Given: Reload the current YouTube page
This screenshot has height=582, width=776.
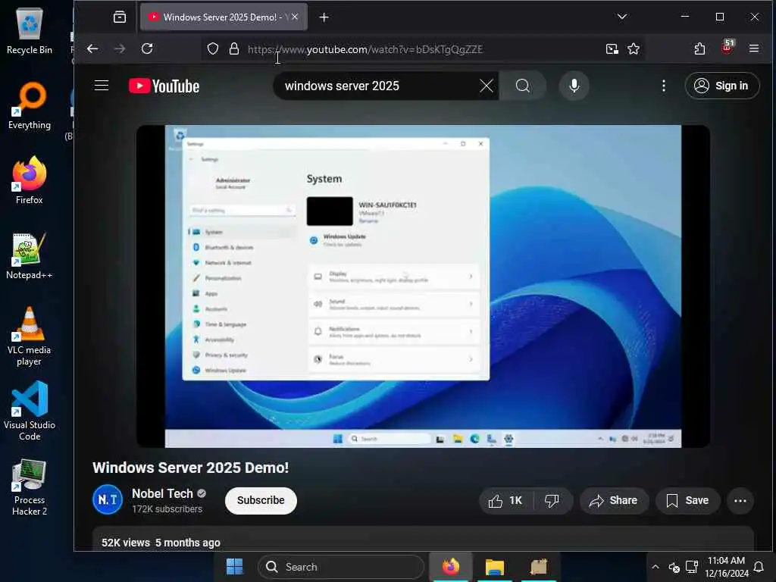Looking at the screenshot, I should pyautogui.click(x=147, y=48).
